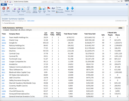
Task: Open the Encoding options
Action: 60,12
